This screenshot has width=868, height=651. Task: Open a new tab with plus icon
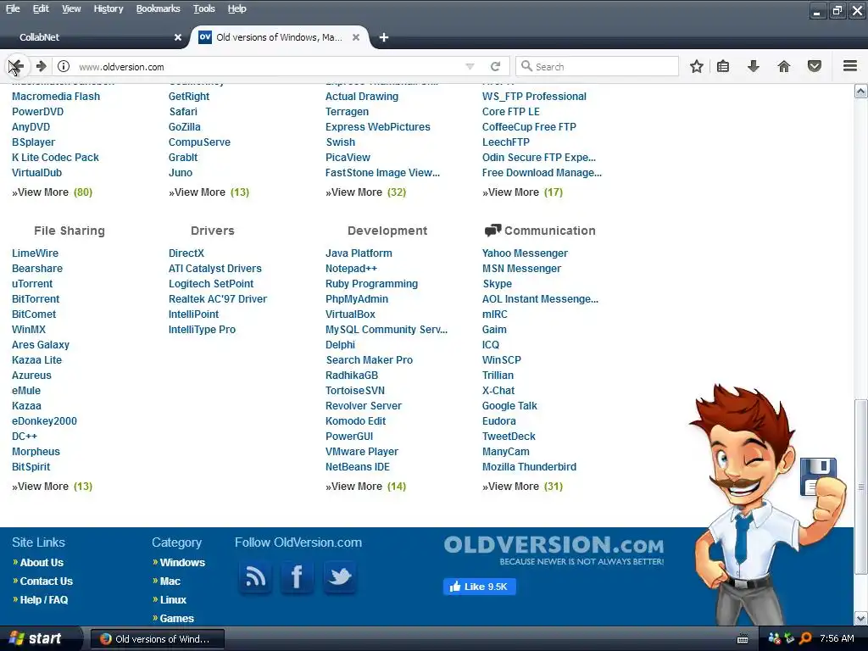pos(384,37)
